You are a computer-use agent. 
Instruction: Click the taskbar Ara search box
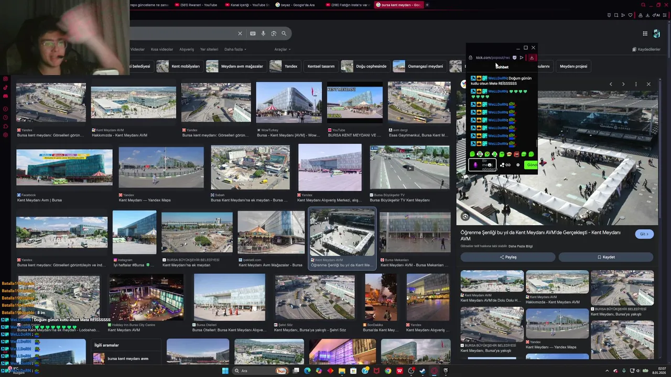[x=261, y=371]
